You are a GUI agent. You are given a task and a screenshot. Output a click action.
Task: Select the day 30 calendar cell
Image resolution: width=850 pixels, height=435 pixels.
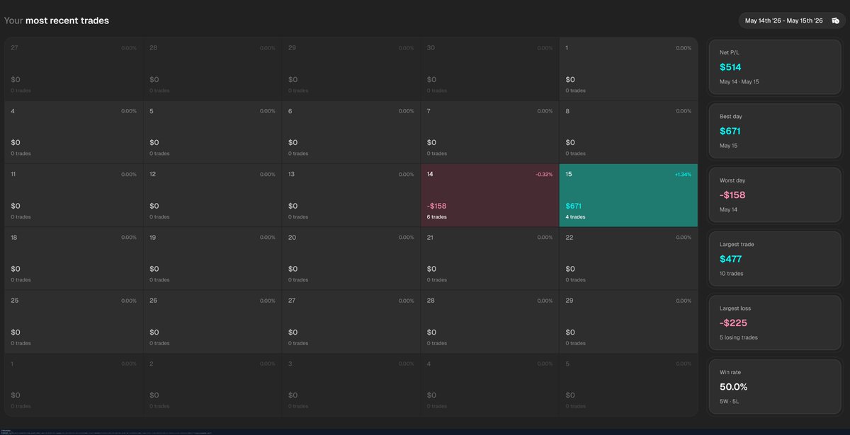coord(490,69)
